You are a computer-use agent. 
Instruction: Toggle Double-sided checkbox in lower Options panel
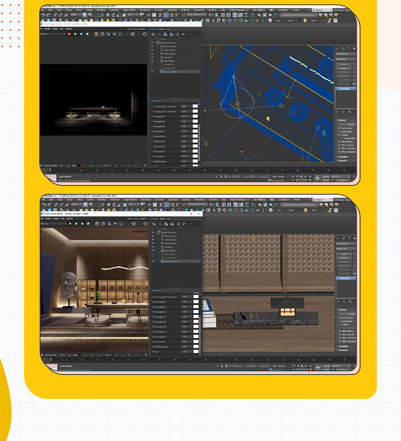340,321
